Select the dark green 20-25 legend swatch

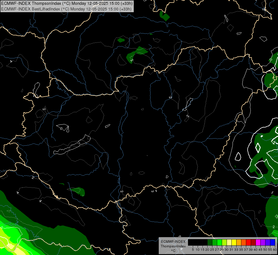[x=210, y=242]
